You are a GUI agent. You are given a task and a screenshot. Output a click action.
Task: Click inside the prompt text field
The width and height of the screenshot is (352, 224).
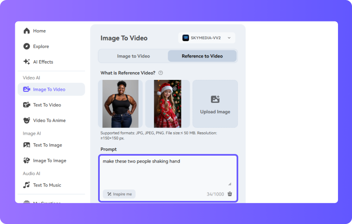coord(168,172)
